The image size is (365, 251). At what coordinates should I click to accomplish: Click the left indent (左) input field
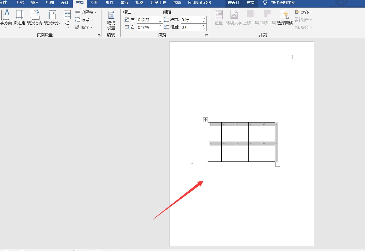[x=148, y=20]
